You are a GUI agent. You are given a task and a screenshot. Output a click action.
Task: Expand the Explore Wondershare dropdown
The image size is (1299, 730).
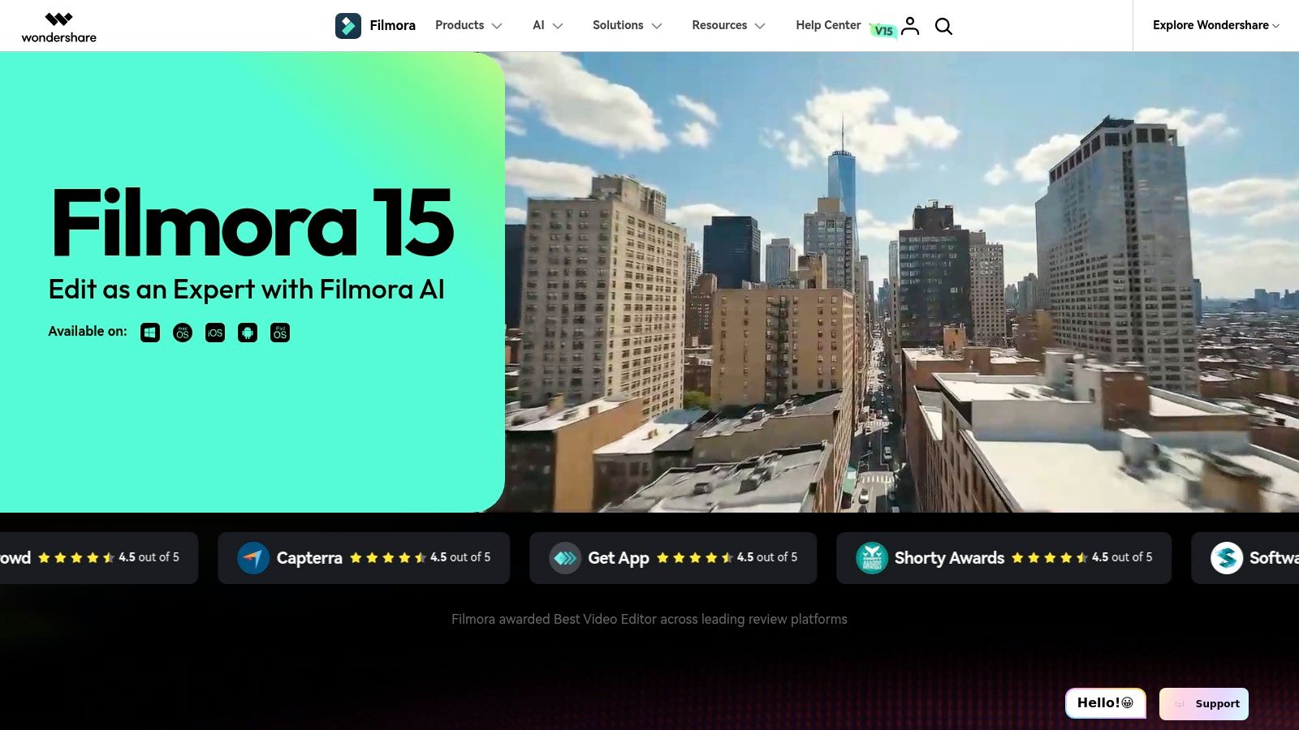click(x=1215, y=25)
